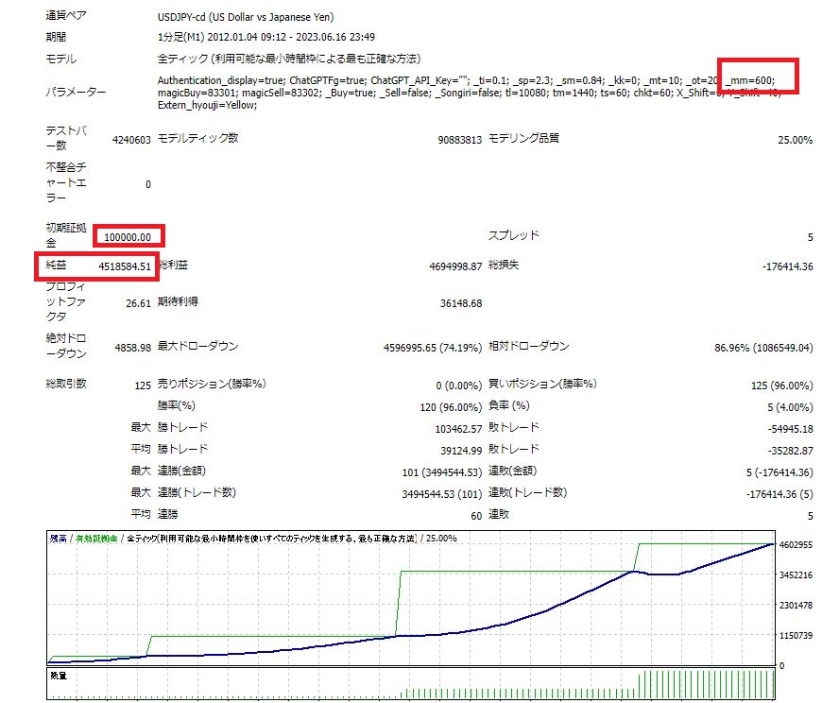Click maximal drawdown value 4596995.65 (74.19%)

pos(433,348)
